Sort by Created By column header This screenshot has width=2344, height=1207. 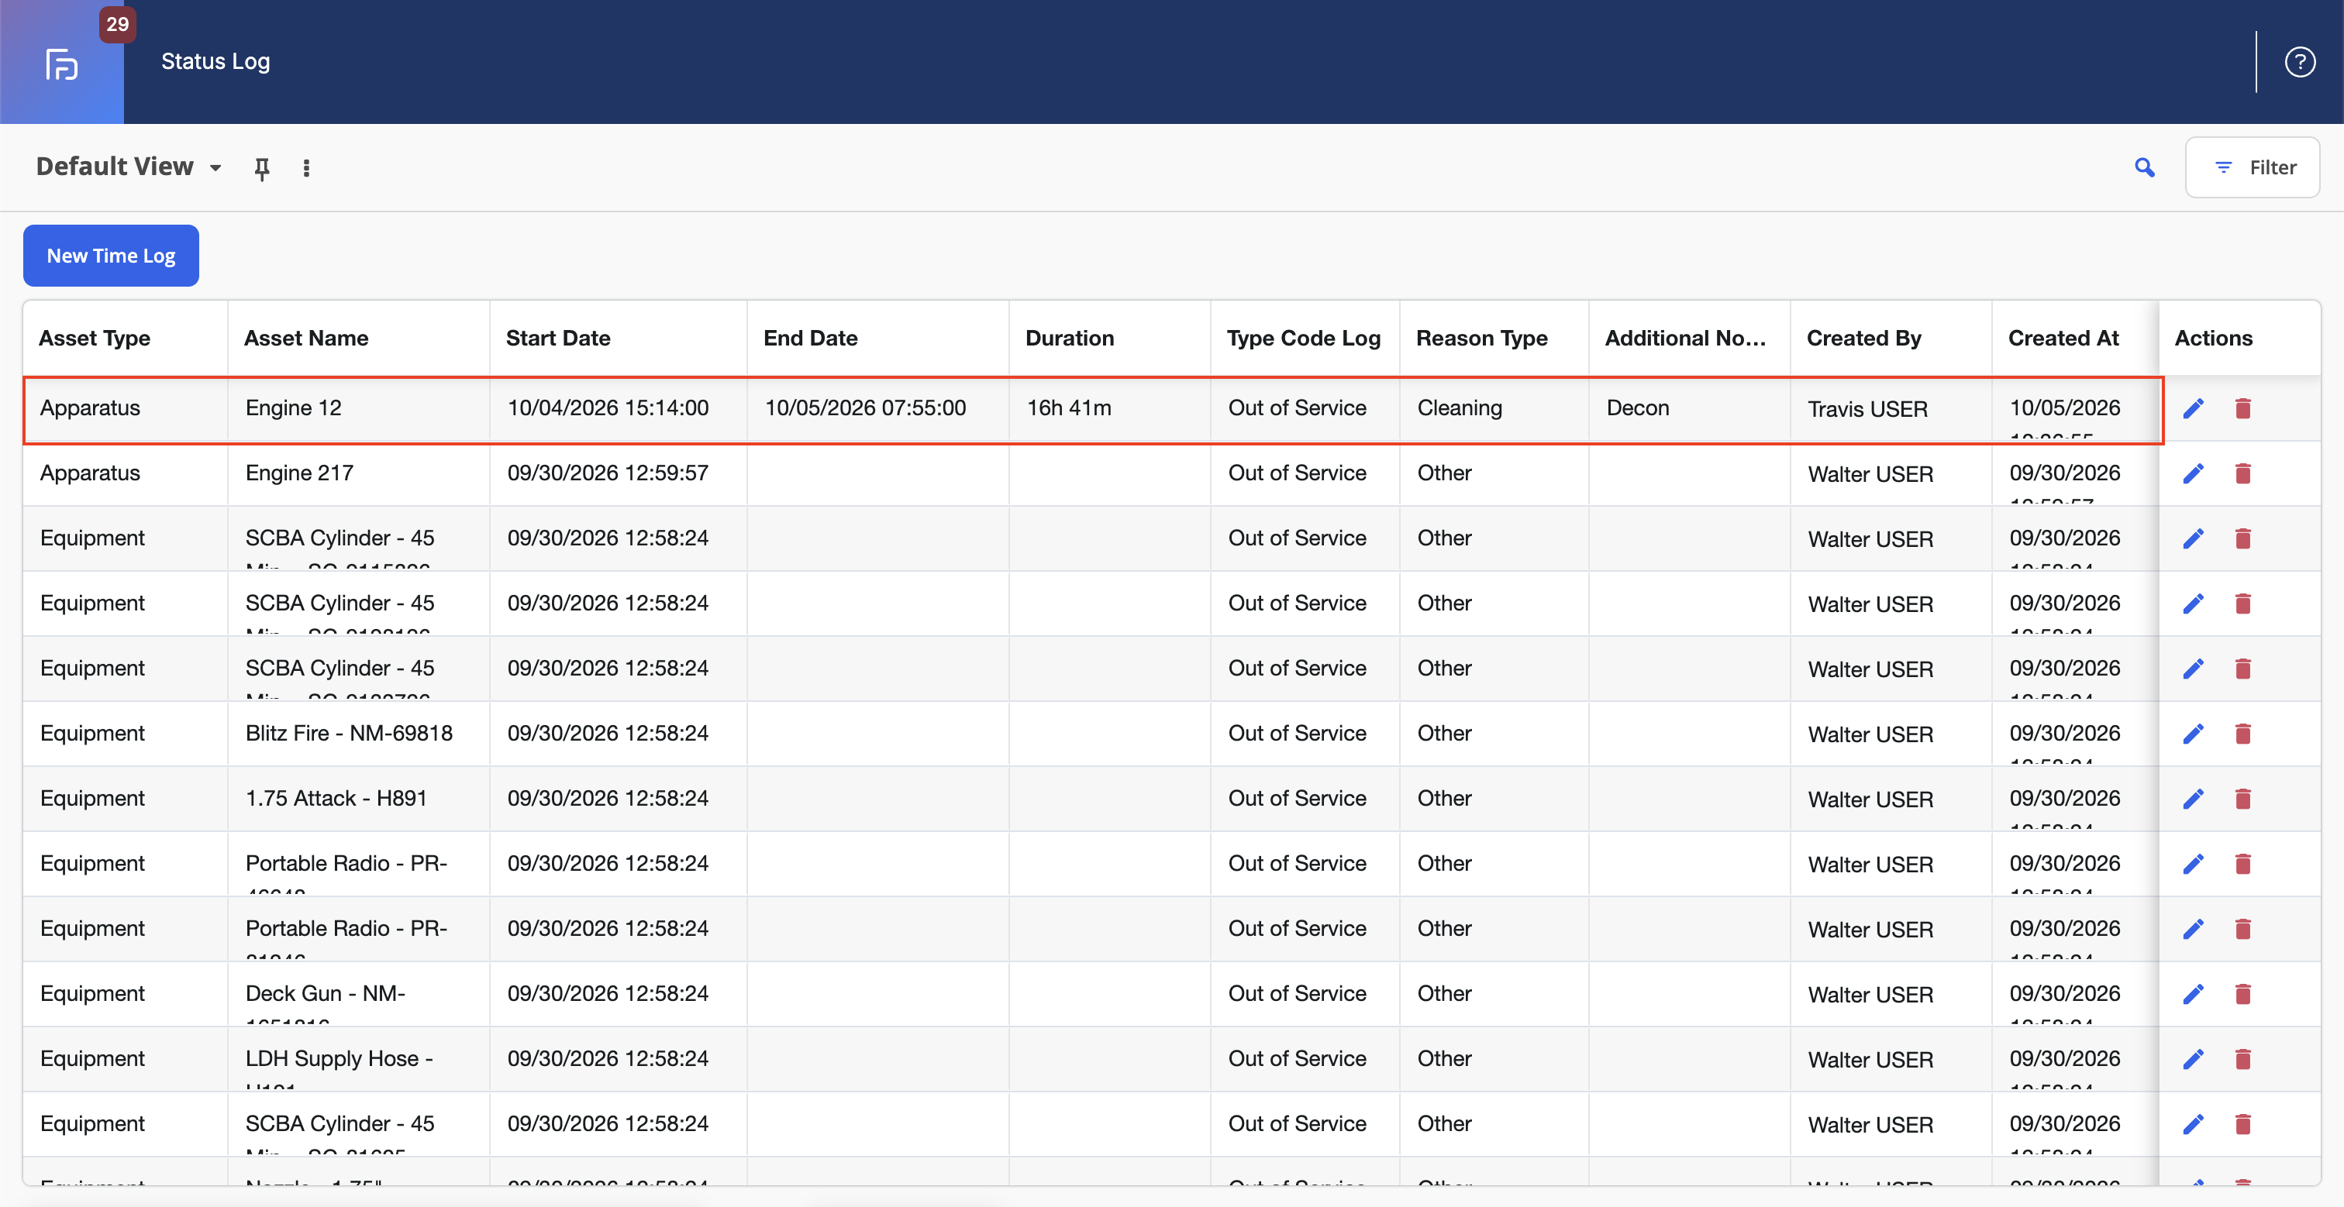[x=1863, y=339]
